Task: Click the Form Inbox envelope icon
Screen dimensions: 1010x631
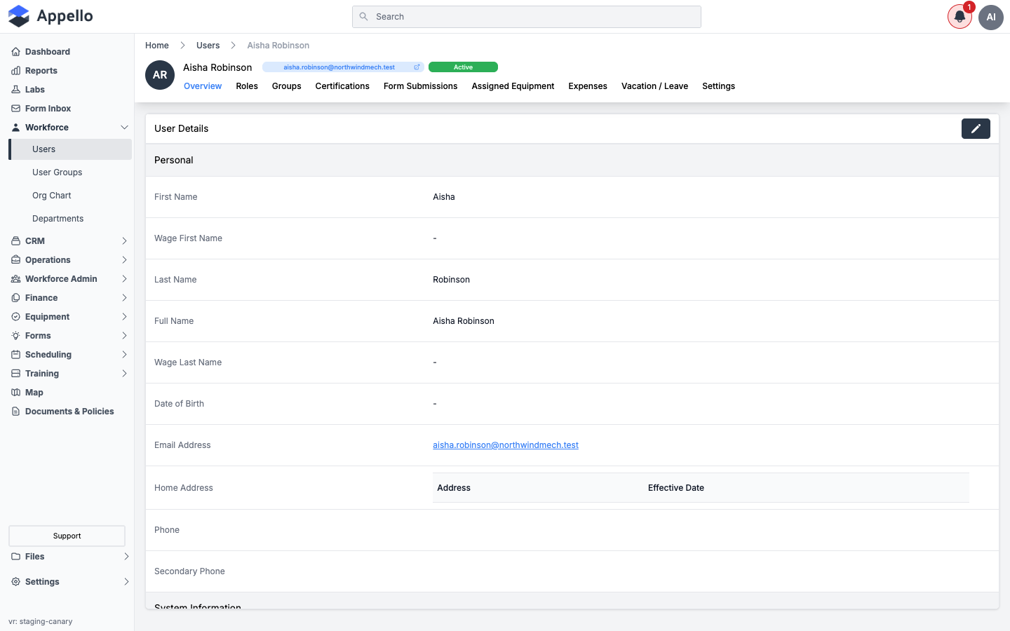Action: [x=15, y=109]
